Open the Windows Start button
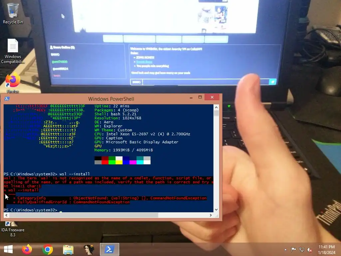 click(x=8, y=249)
